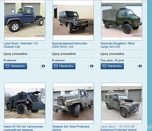Open Land Rover 110 CAV 100 link
Image resolution: width=152 pixels, height=131 pixels.
pyautogui.click(x=119, y=128)
